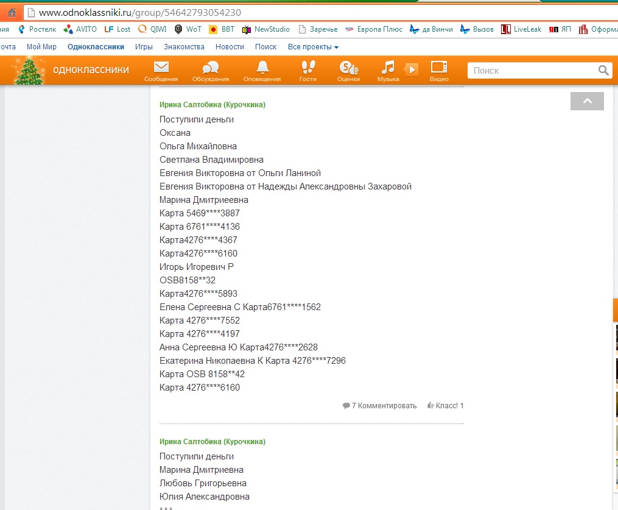Click the Оповещения bell icon
Image resolution: width=618 pixels, height=510 pixels.
tap(262, 68)
